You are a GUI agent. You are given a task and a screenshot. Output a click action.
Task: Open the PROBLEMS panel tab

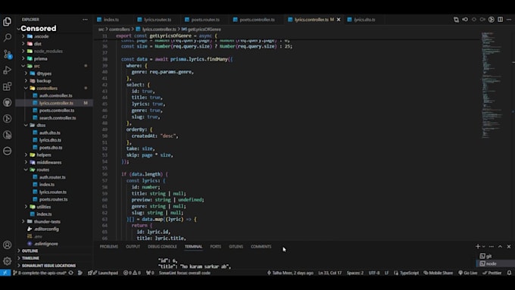click(x=109, y=246)
